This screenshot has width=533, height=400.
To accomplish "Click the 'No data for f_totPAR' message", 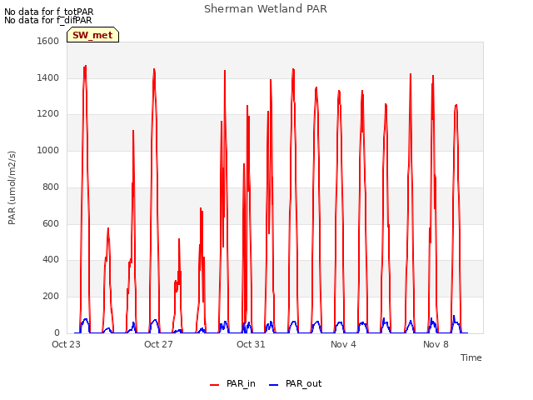I will (x=49, y=12).
